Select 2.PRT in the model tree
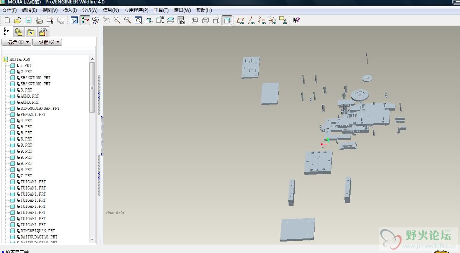This screenshot has width=460, height=253. 26,72
